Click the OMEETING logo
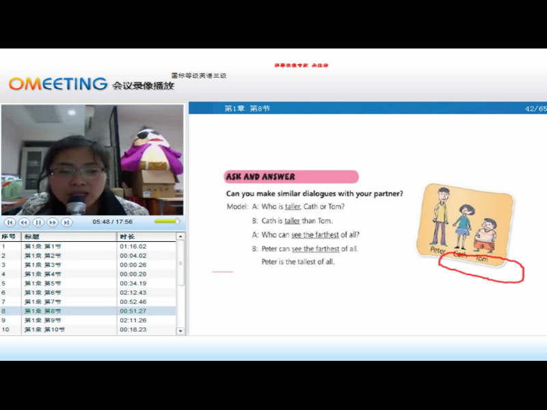Screen dimensions: 547x410 (58, 84)
